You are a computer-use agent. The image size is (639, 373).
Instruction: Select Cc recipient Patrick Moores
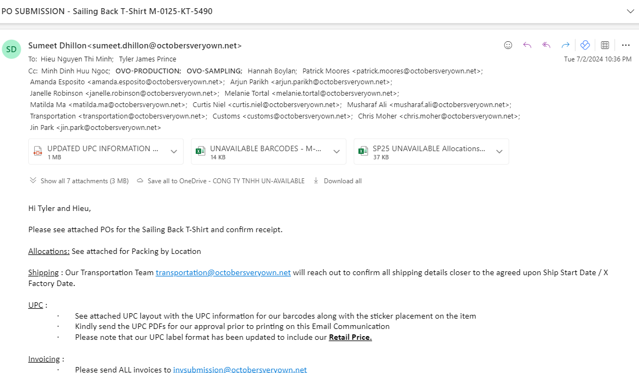pos(393,71)
